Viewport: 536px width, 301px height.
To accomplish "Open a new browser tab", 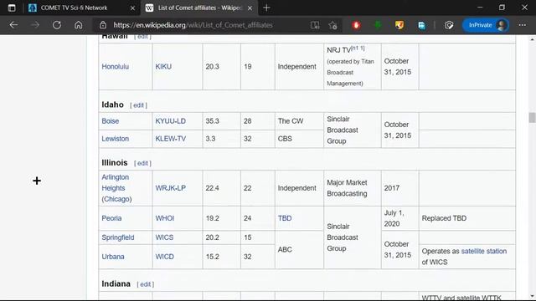I will tap(266, 8).
